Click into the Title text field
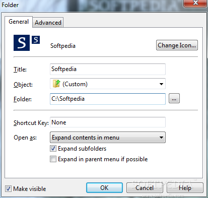Screen dimensions: 208x198 108,69
